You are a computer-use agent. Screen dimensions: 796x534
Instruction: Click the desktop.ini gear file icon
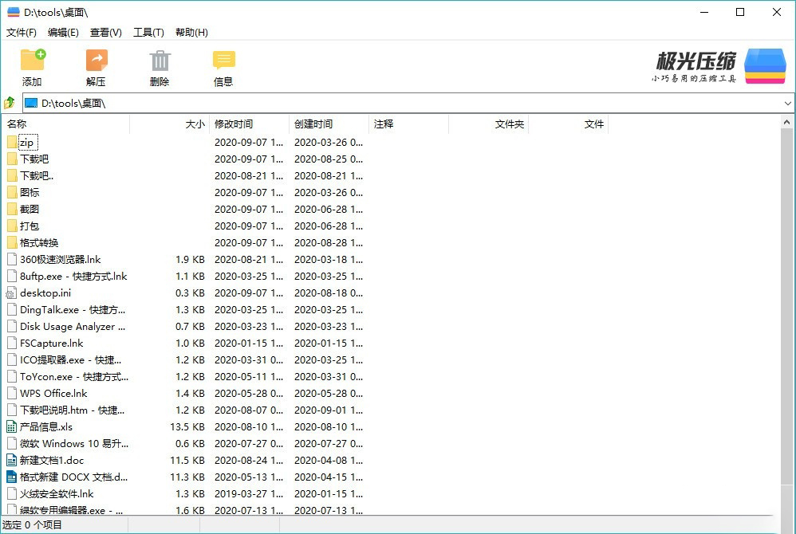(11, 293)
